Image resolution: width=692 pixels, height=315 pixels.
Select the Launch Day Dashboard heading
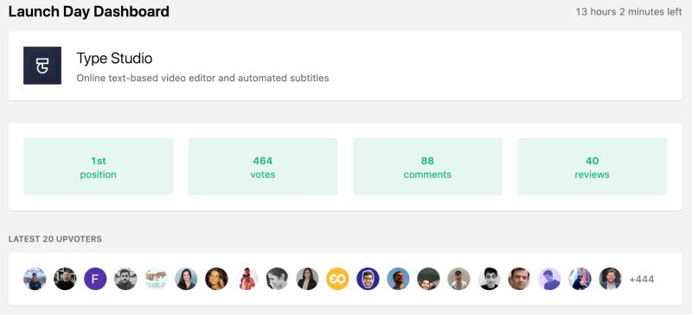[x=89, y=11]
